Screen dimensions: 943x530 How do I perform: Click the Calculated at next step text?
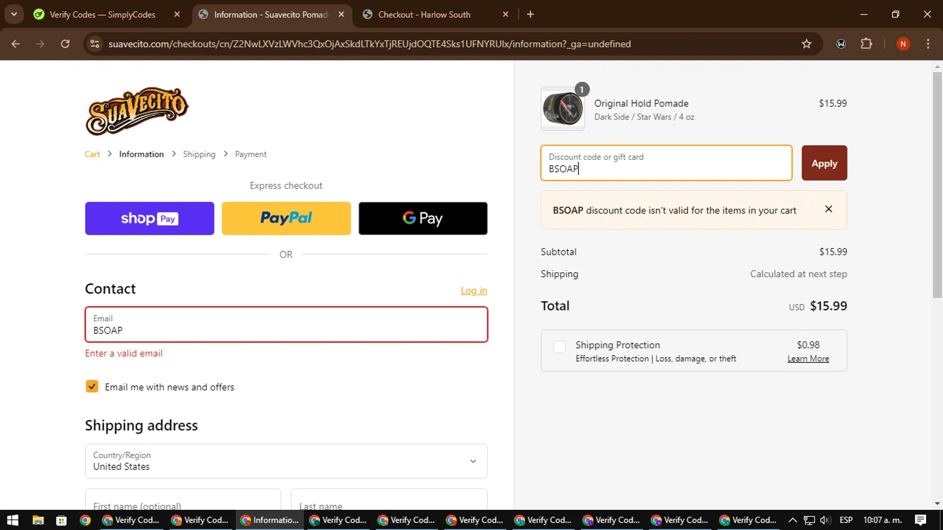tap(798, 274)
